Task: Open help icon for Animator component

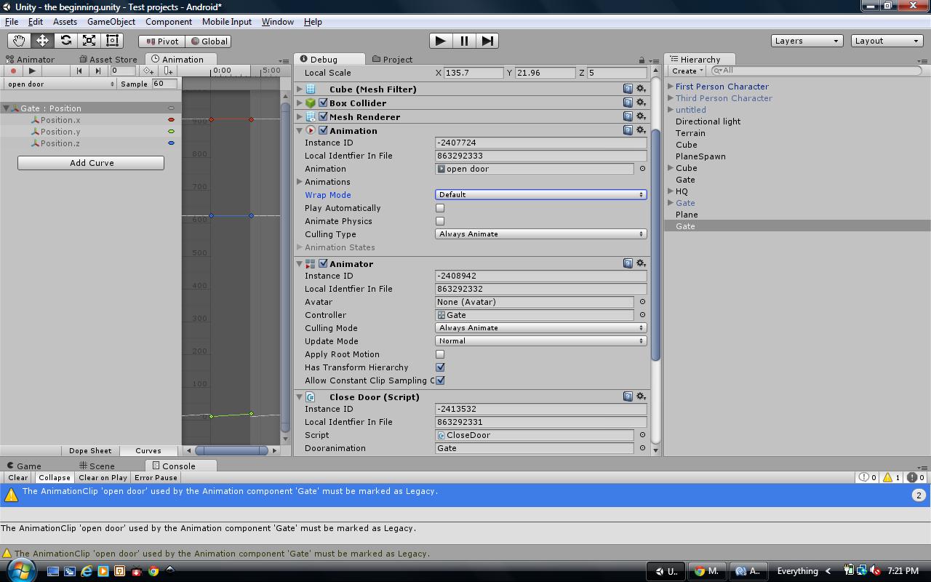Action: tap(628, 263)
